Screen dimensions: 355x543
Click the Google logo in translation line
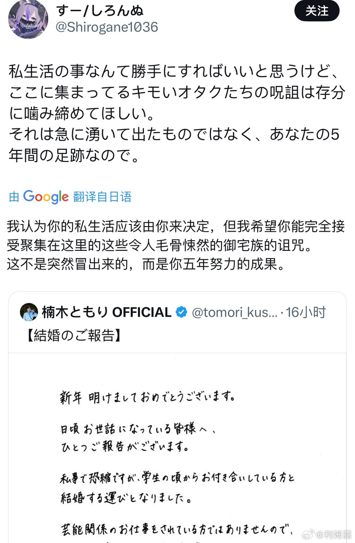coord(46,197)
